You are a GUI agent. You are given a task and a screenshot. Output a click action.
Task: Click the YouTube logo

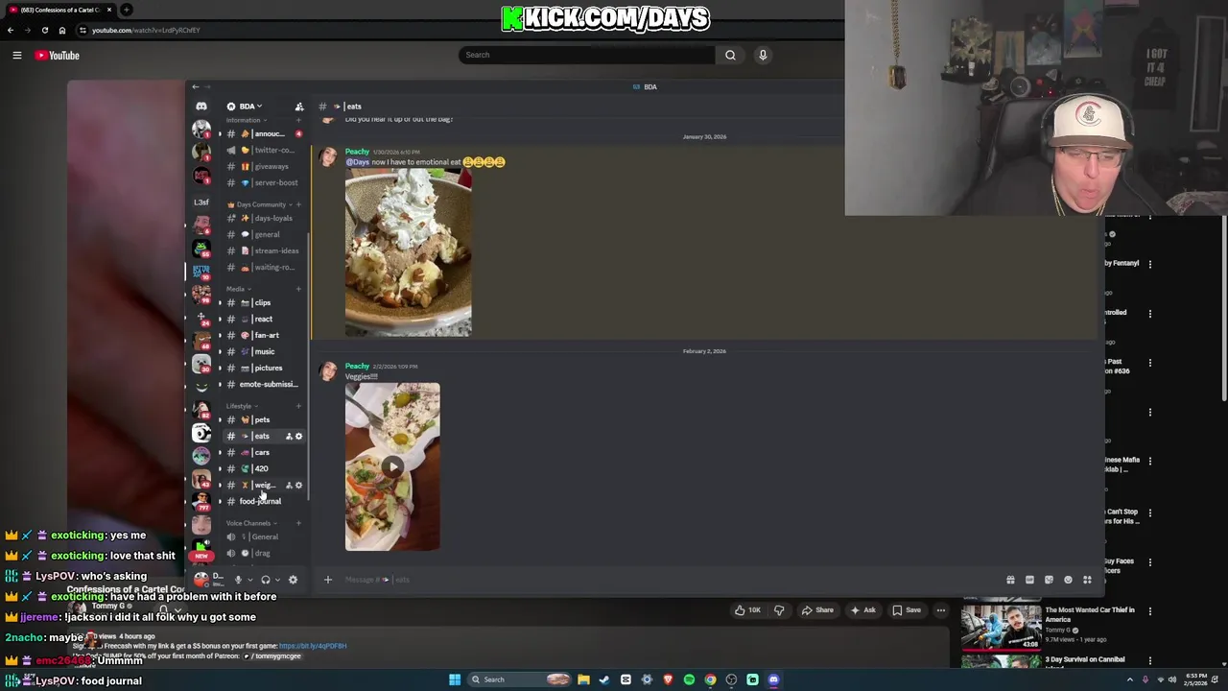pos(58,56)
